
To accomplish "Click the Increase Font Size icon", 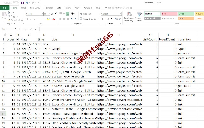I will 52,14.
